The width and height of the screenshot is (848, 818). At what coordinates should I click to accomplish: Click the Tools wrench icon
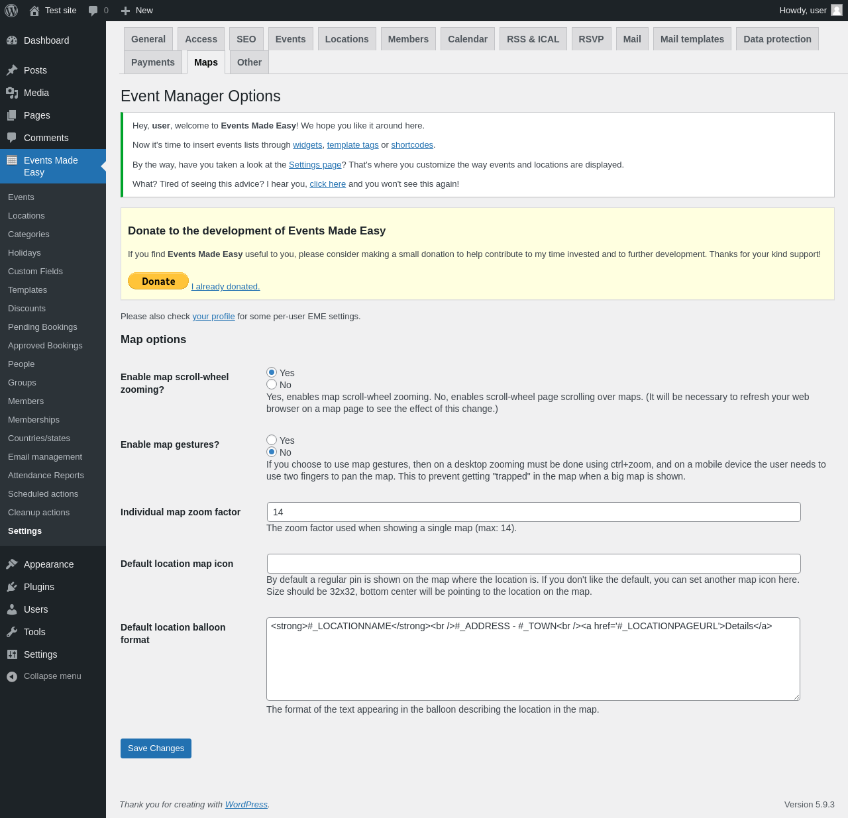click(12, 632)
